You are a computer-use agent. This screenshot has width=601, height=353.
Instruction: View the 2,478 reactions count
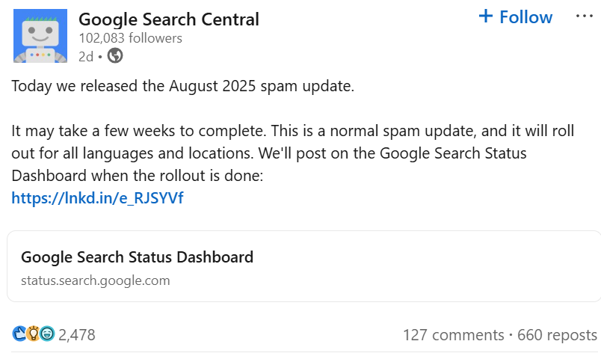coord(76,334)
